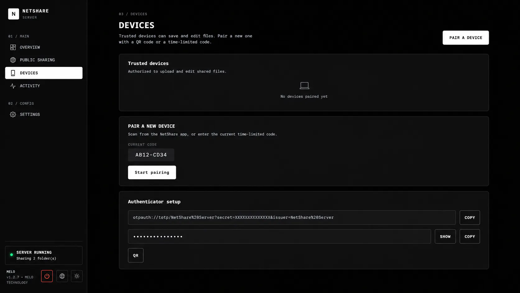The image size is (520, 293).
Task: Click the NetShare N logo
Action: click(13, 14)
